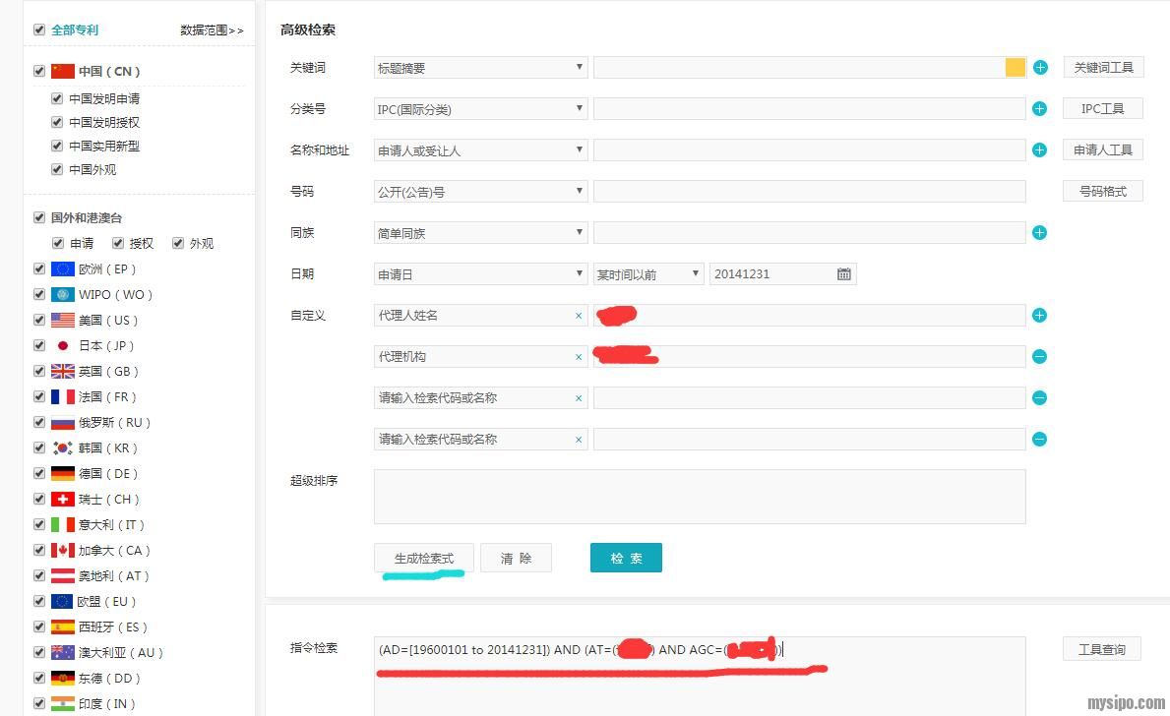Click the yellow swatch in keyword field
Image resolution: width=1170 pixels, height=716 pixels.
click(x=1015, y=68)
